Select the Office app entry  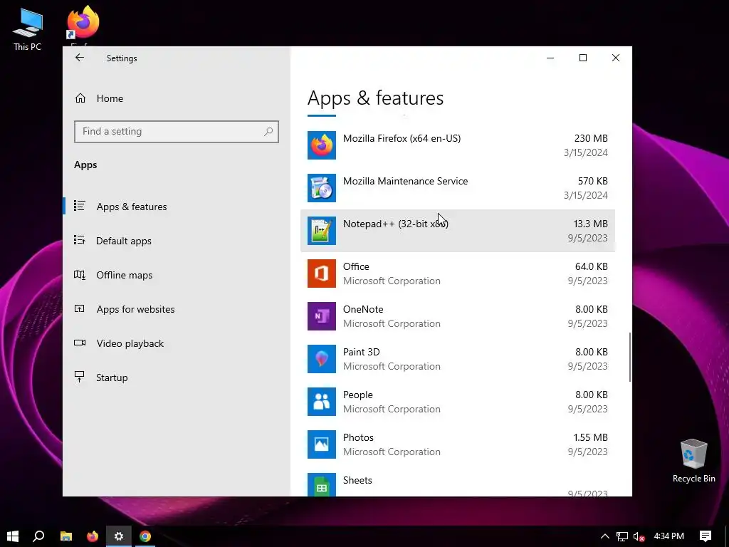click(458, 273)
